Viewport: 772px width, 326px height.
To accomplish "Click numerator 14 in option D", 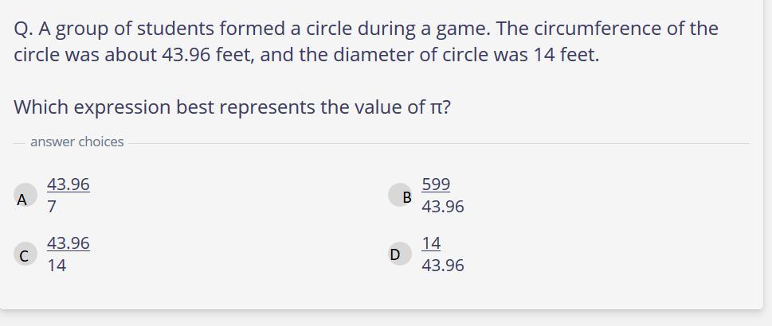I will [431, 243].
